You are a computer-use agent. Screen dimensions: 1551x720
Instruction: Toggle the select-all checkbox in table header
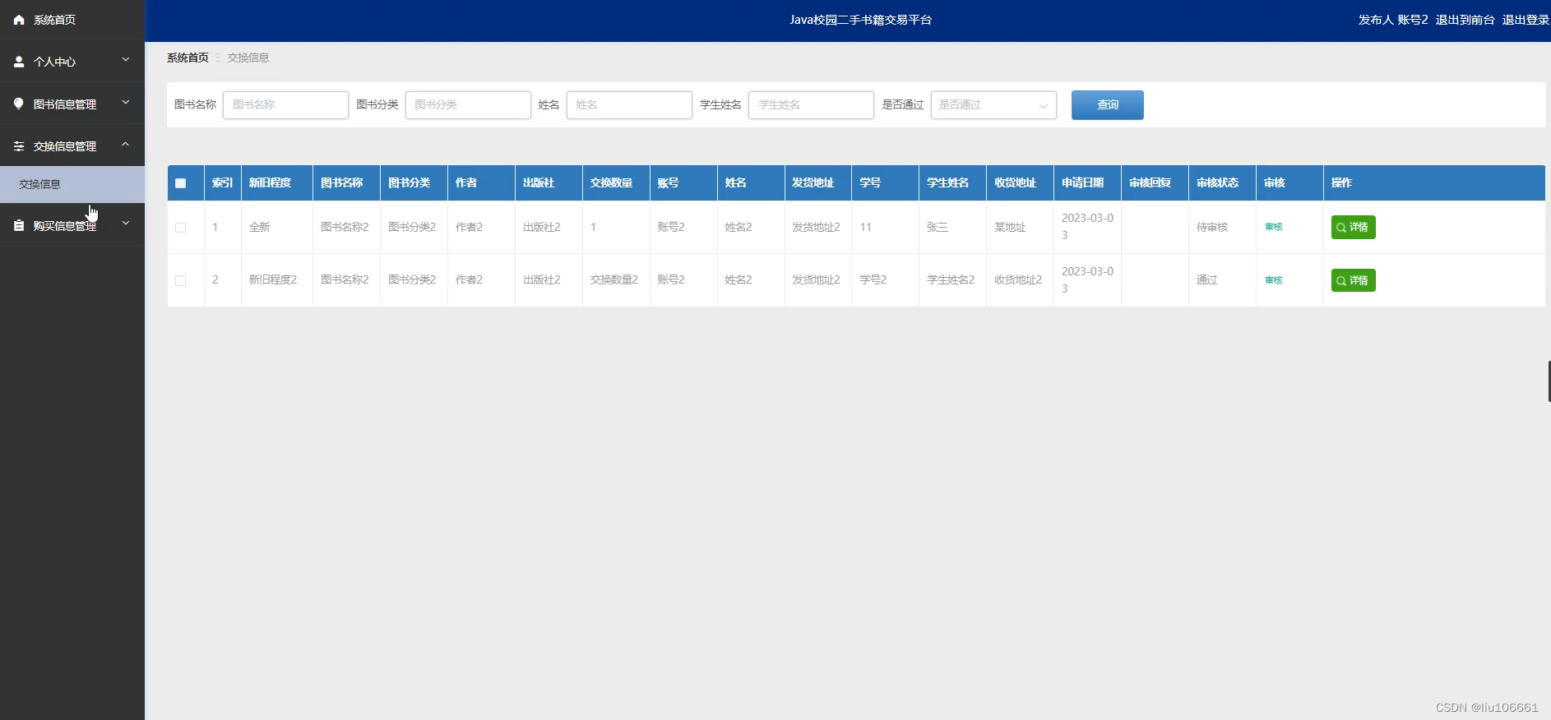pos(181,183)
